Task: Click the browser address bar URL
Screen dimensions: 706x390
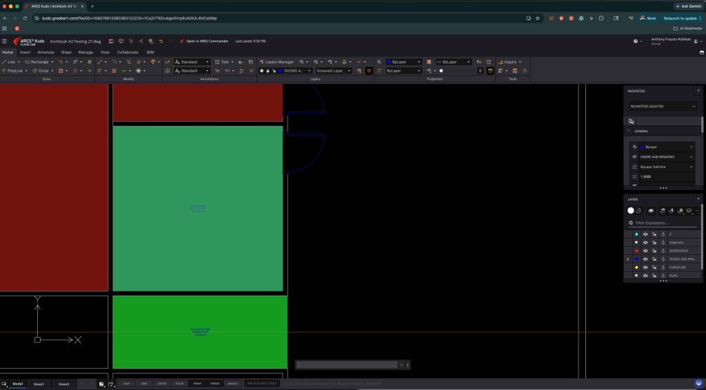Action: coord(130,18)
